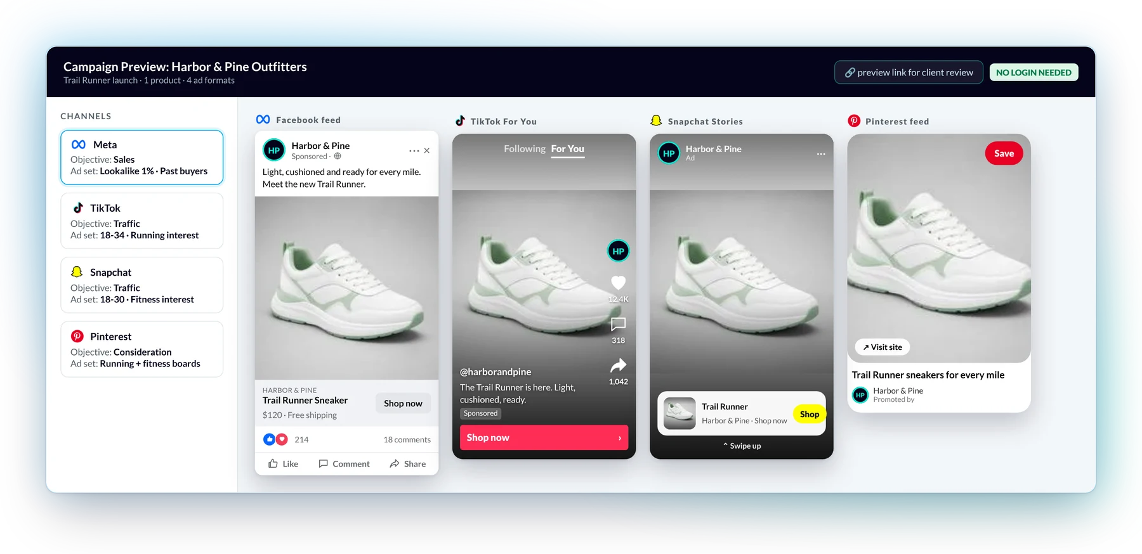Click Visit site on Pinterest pin

click(x=882, y=347)
